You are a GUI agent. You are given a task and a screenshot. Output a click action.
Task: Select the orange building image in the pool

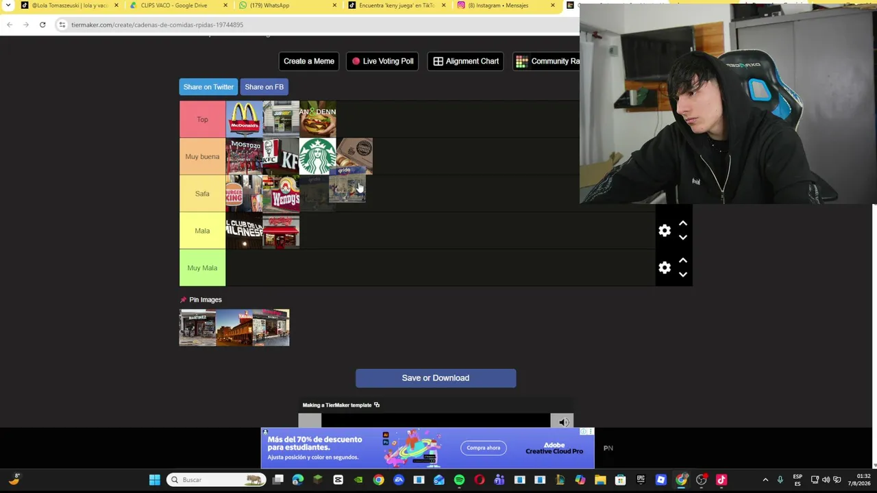click(234, 327)
